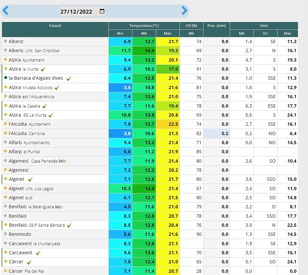Image resolution: width=308 pixels, height=275 pixels.
Task: Sort by Vent Màx column header
Action: (288, 33)
